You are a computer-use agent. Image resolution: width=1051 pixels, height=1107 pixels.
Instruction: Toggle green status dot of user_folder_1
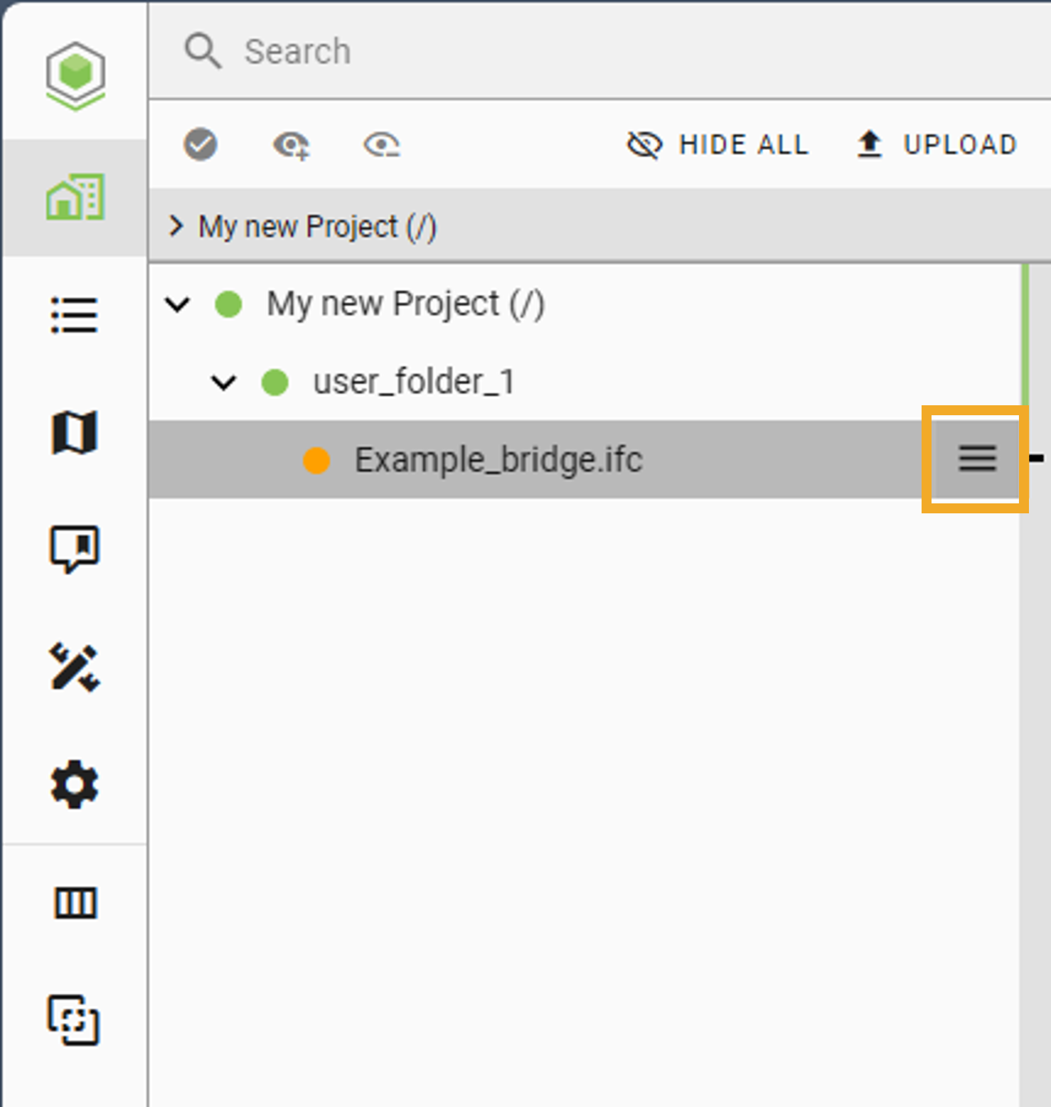274,383
